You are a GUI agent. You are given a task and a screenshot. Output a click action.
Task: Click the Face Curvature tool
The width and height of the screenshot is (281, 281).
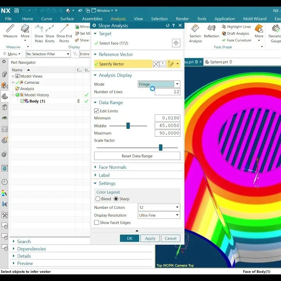(237, 40)
